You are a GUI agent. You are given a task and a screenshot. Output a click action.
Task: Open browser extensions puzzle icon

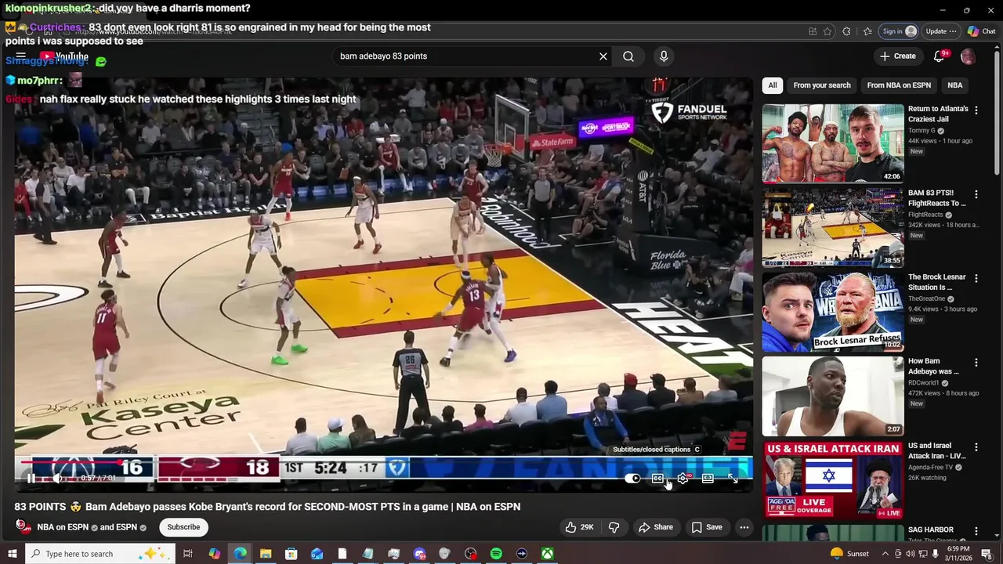(846, 31)
